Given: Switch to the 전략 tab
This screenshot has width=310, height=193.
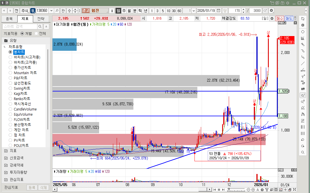Looking at the screenshot, I should click(41, 19).
